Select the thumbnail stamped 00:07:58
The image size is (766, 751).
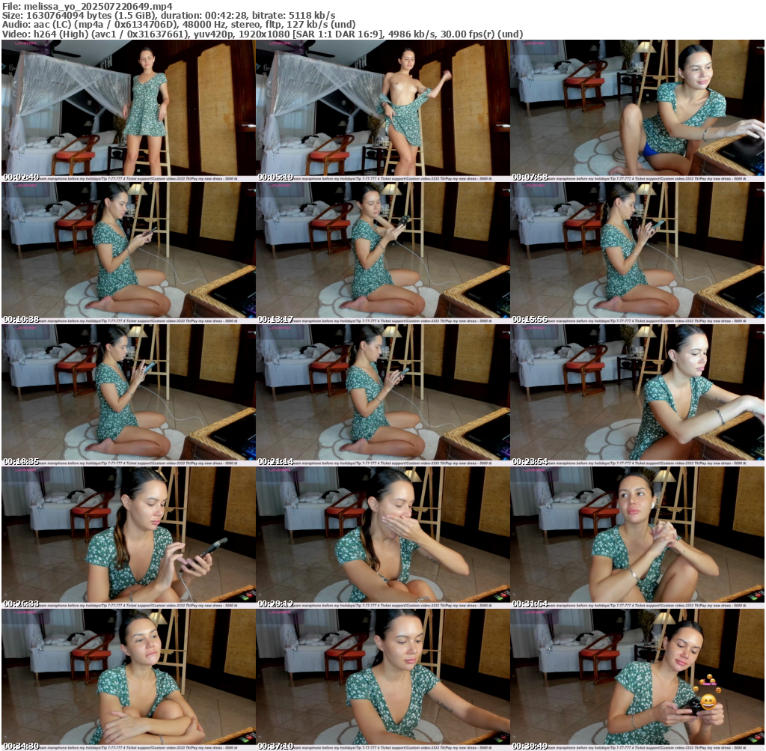[637, 111]
